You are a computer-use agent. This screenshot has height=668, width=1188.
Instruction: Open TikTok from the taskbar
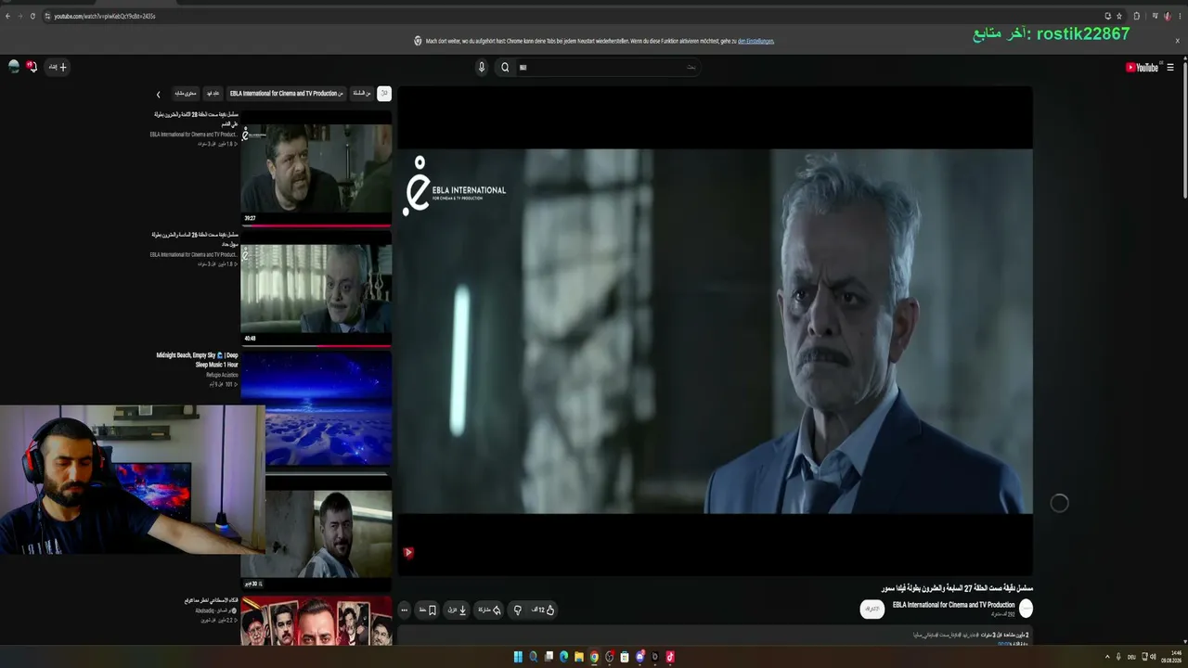click(x=670, y=657)
